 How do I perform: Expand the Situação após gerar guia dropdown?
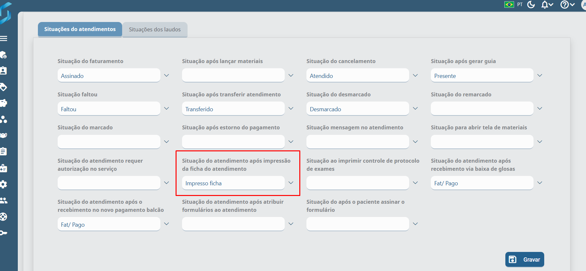(x=540, y=75)
